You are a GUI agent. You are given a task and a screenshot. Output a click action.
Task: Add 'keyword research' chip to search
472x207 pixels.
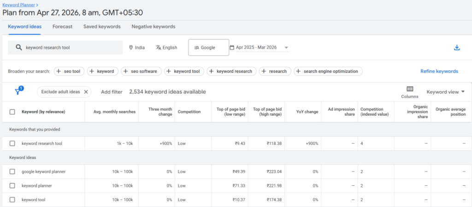(x=231, y=71)
